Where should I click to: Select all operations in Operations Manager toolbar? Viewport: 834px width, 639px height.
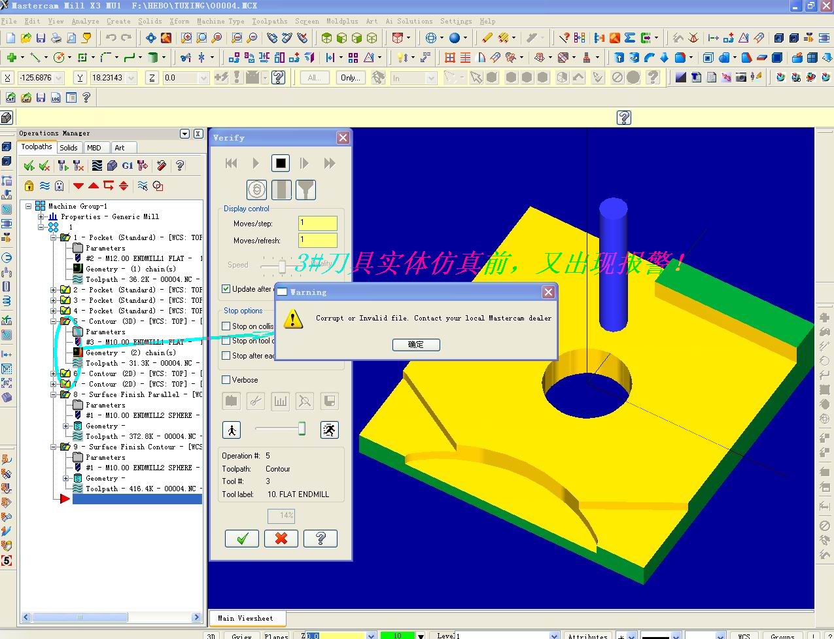coord(29,165)
